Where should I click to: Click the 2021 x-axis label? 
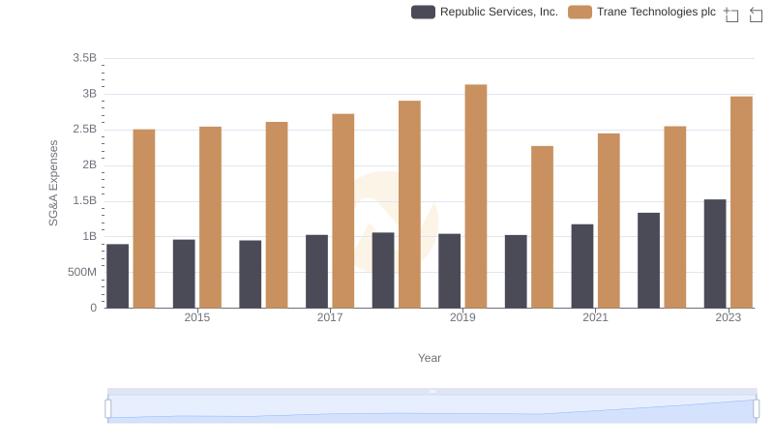coord(595,317)
